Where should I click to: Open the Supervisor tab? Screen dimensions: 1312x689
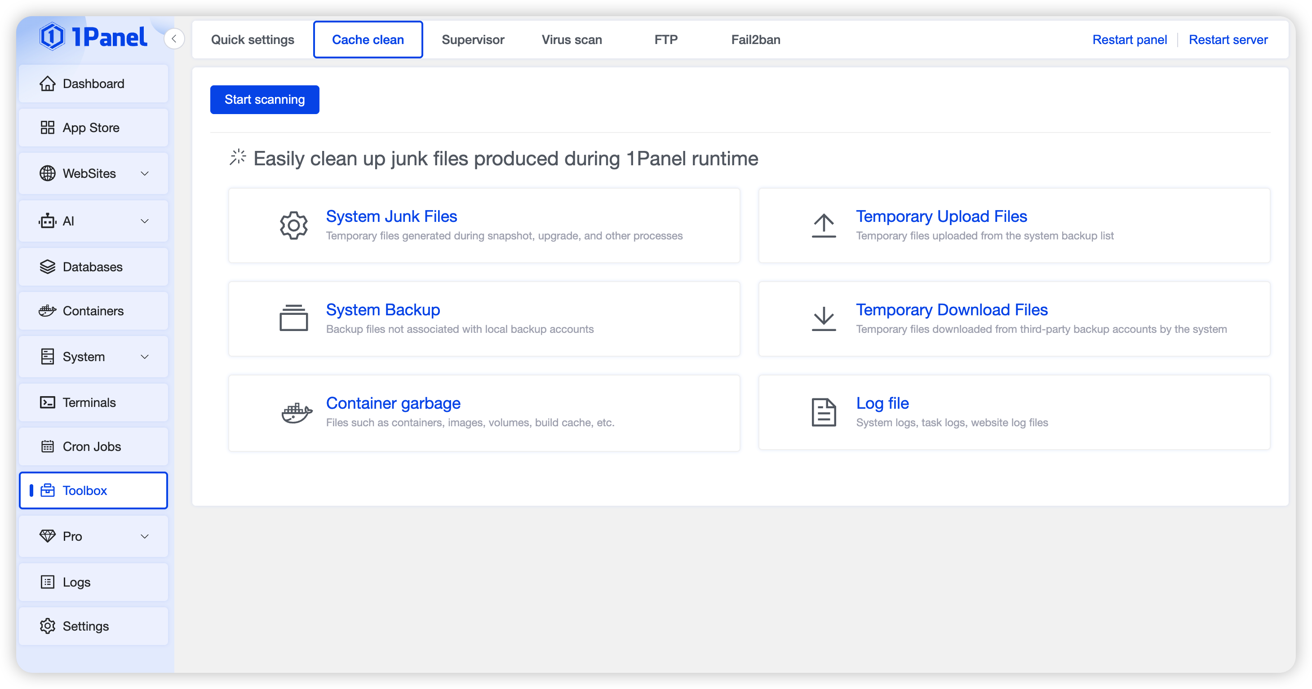pyautogui.click(x=473, y=40)
